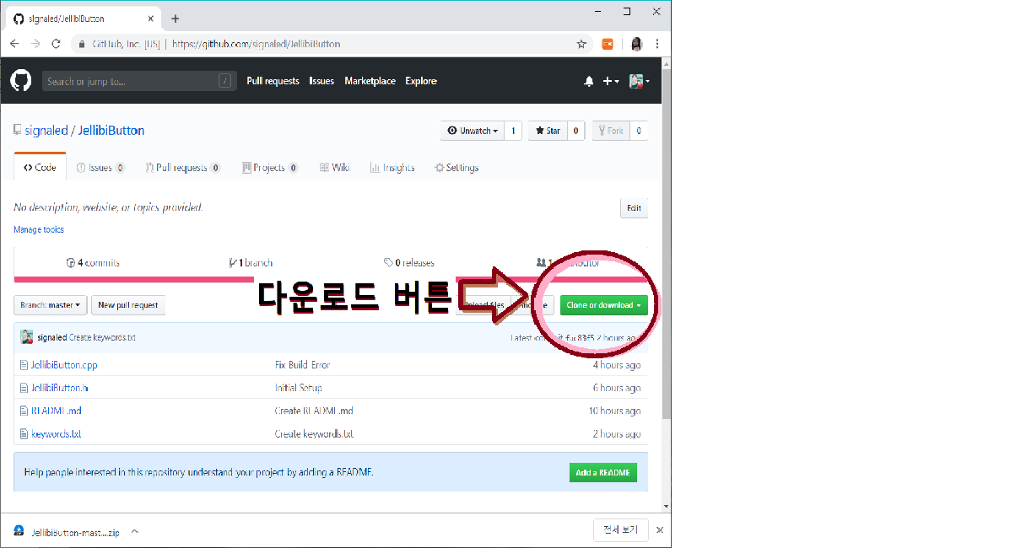This screenshot has height=548, width=1021.
Task: Open Clone or download dropdown
Action: pos(603,305)
